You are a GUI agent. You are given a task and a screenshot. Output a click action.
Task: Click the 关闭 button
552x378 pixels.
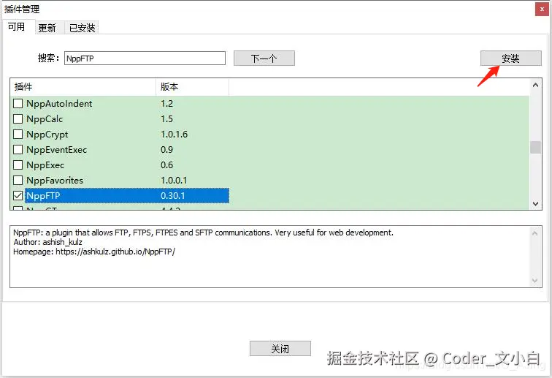(280, 349)
